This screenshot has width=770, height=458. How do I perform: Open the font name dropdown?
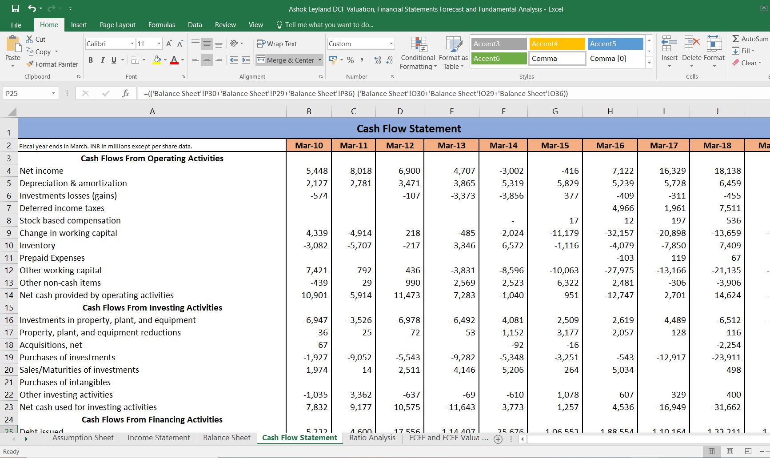[x=132, y=44]
